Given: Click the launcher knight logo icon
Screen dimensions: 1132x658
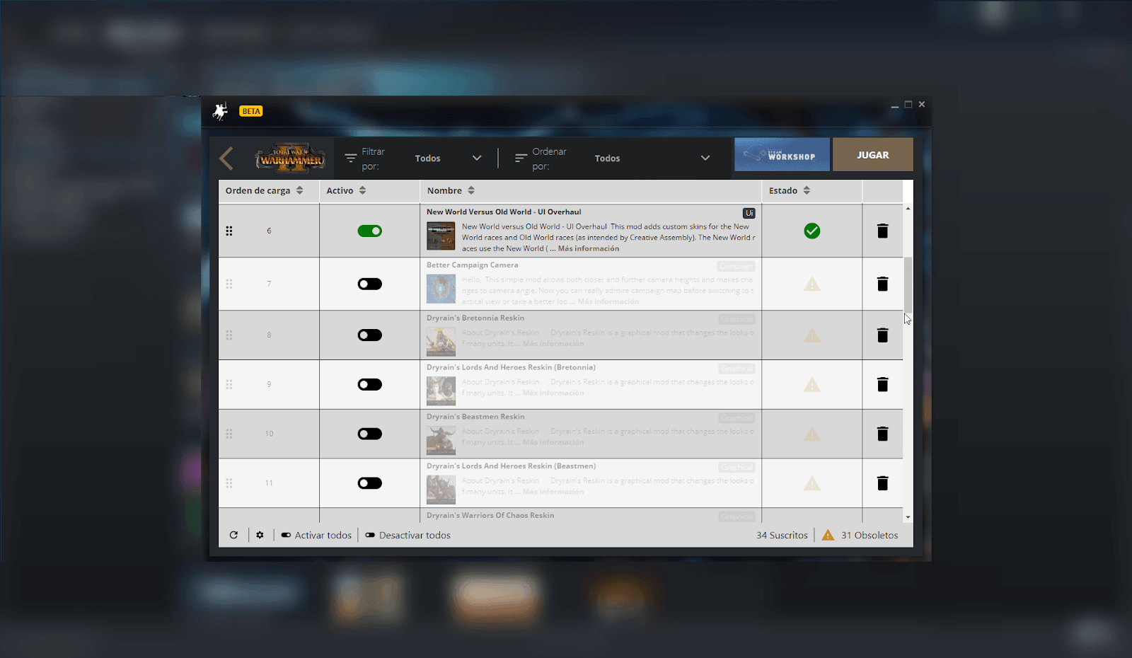Looking at the screenshot, I should click(x=221, y=111).
